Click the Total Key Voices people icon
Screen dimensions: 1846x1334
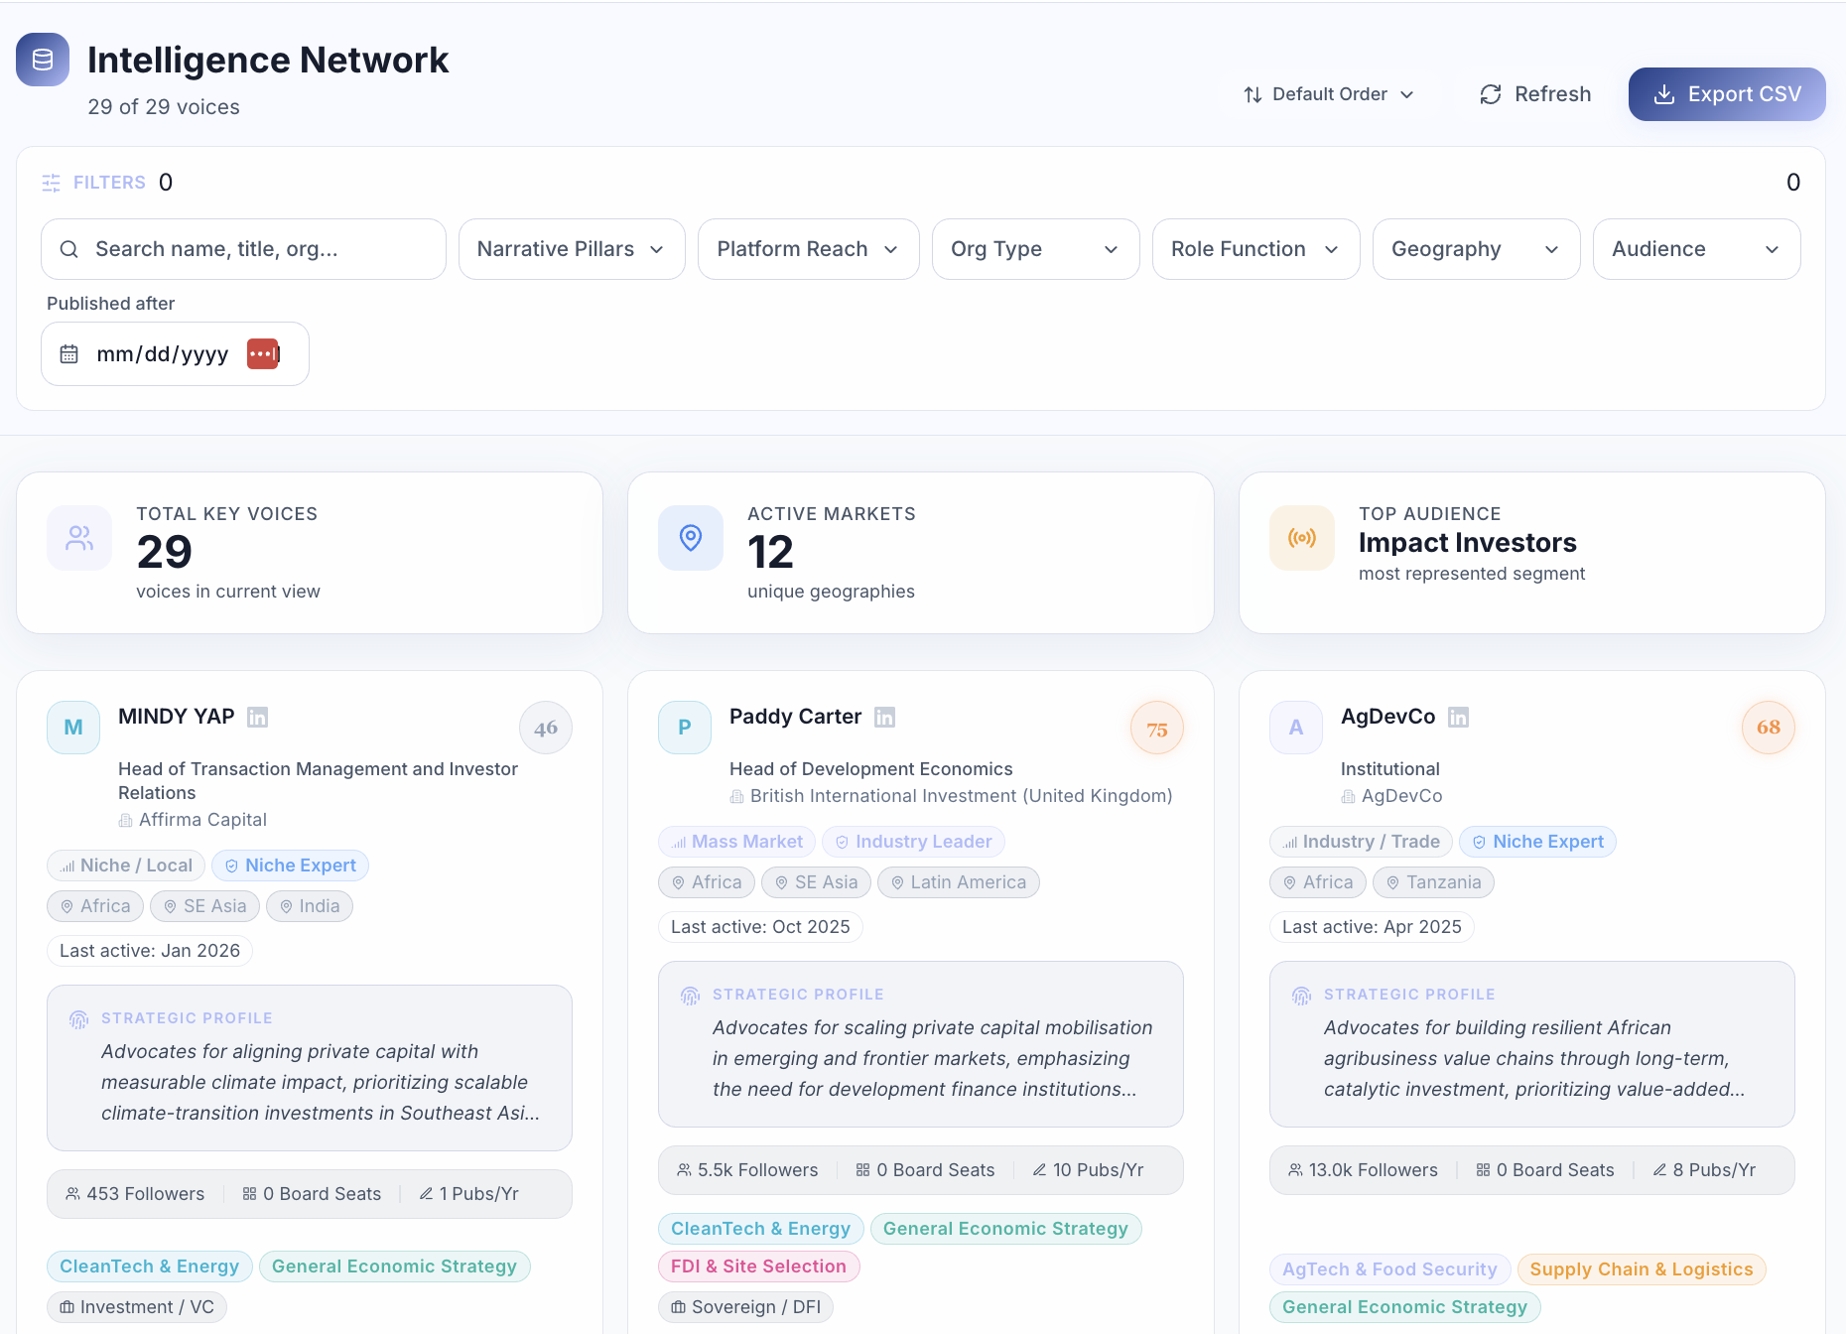point(79,538)
